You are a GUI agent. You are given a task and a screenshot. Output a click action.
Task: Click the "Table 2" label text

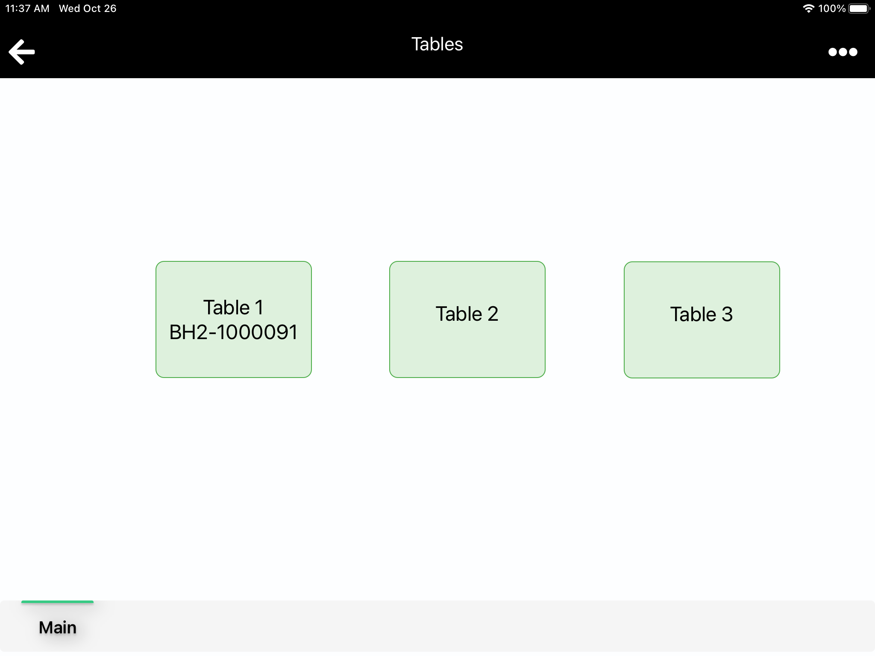click(467, 314)
